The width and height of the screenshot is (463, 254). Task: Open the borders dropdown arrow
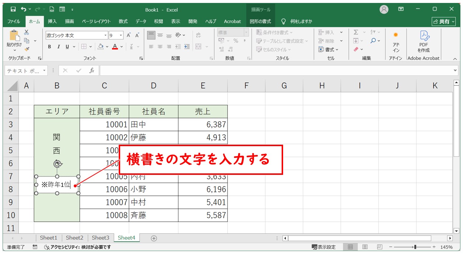(x=91, y=47)
